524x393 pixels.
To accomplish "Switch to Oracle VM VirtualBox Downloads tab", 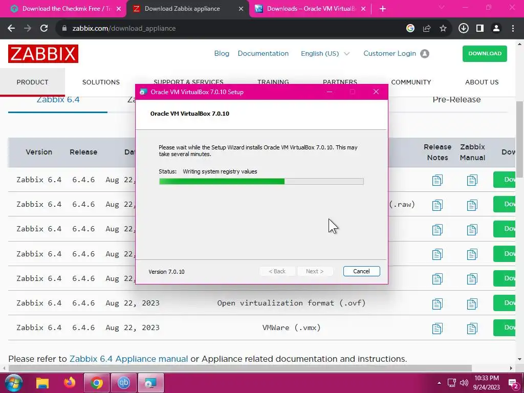I will pos(310,9).
